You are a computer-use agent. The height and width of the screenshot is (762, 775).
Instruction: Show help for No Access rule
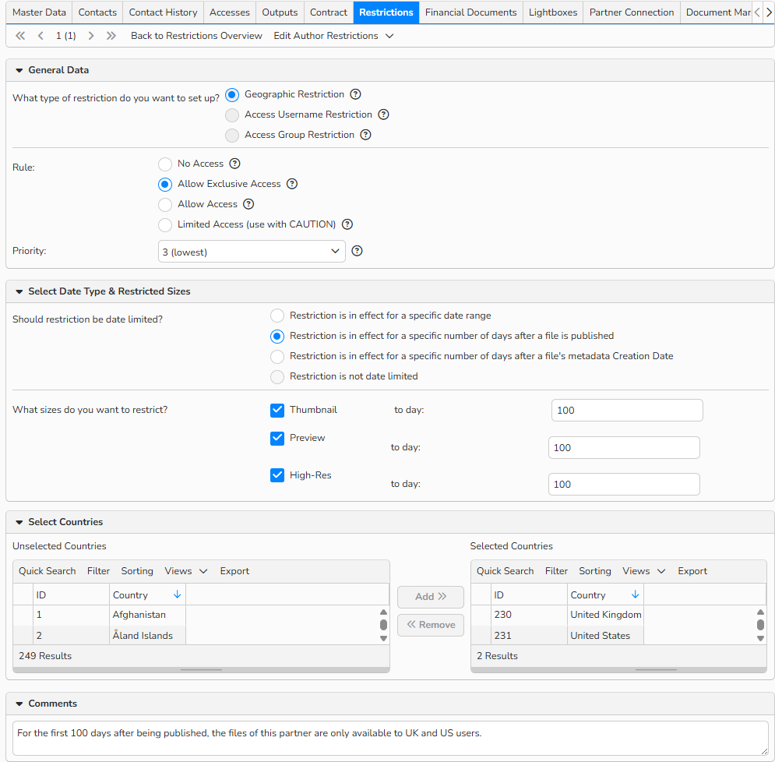(x=235, y=163)
